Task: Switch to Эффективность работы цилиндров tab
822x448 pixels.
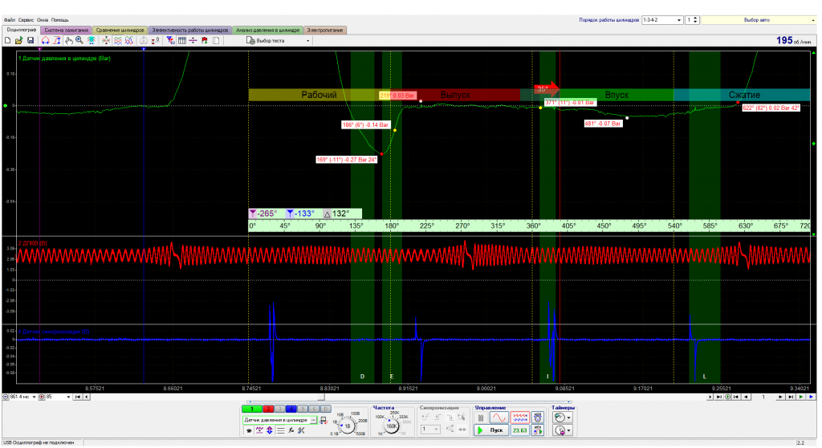Action: point(190,31)
